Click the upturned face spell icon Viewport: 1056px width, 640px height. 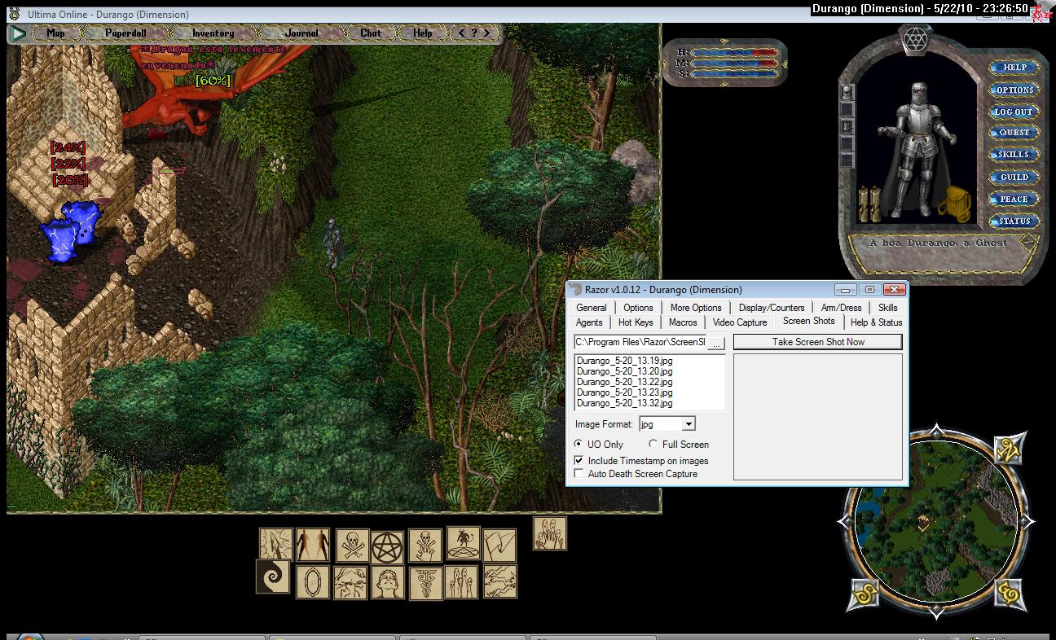click(x=388, y=582)
